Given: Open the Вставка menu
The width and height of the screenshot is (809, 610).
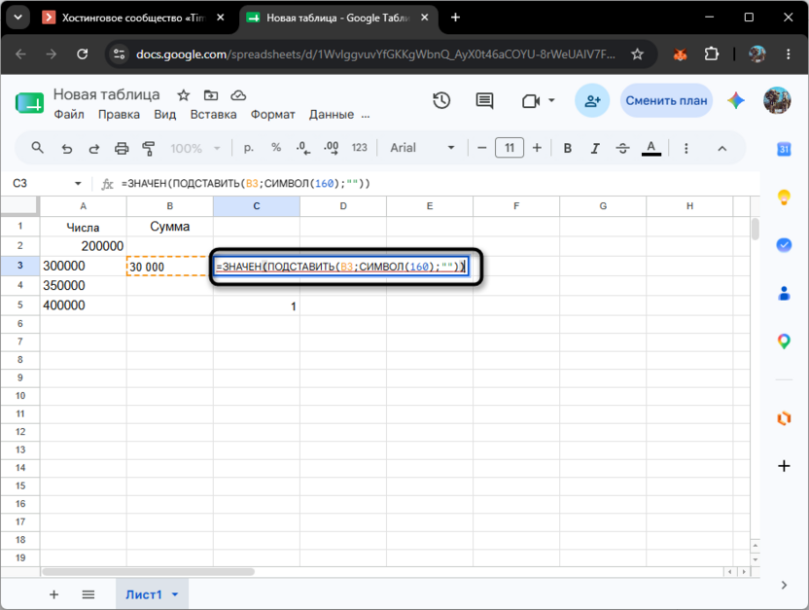Looking at the screenshot, I should click(x=213, y=115).
